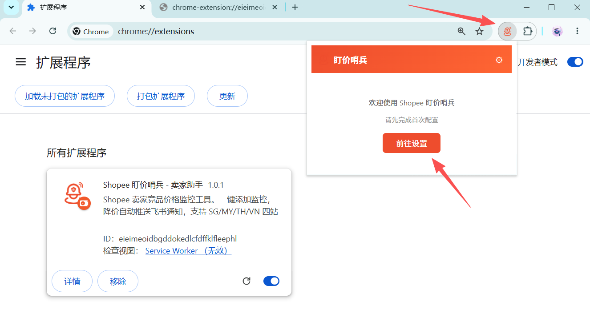Open the Extensions puzzle-piece menu

[x=528, y=31]
